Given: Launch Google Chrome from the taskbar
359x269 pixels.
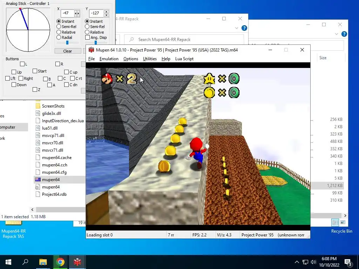Looking at the screenshot, I should pyautogui.click(x=60, y=262).
